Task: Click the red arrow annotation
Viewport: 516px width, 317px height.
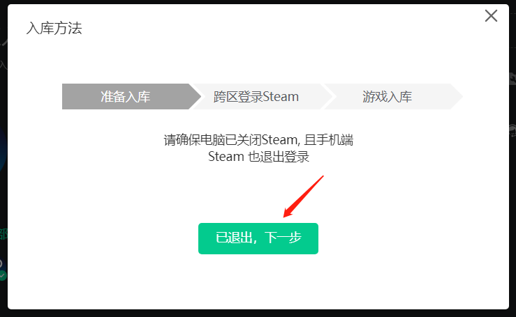Action: click(x=304, y=196)
